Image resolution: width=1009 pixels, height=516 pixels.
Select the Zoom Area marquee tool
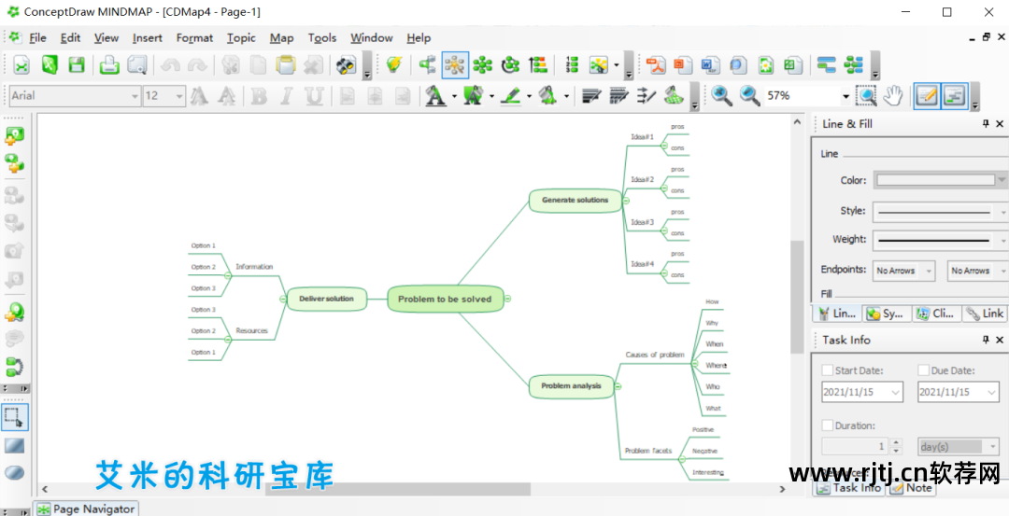pos(865,96)
